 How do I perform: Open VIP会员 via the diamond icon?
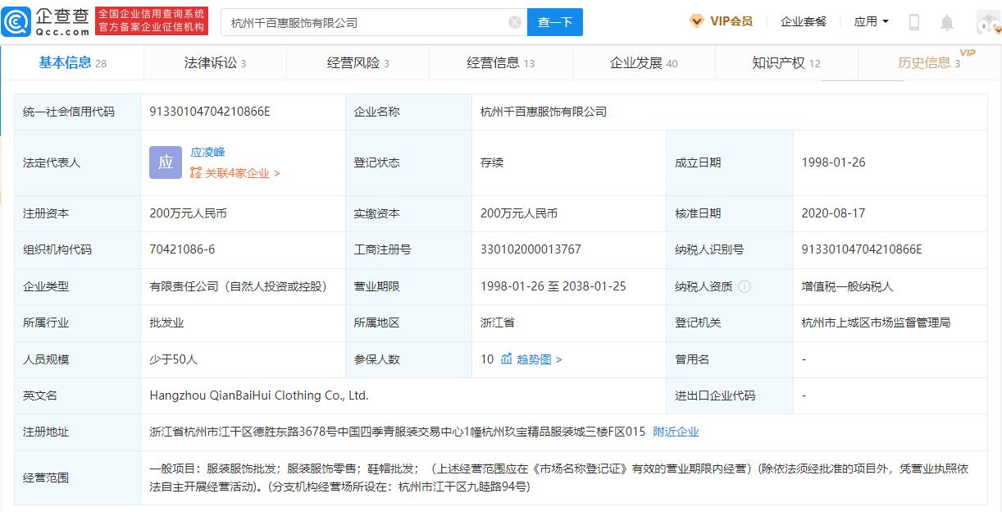(697, 21)
